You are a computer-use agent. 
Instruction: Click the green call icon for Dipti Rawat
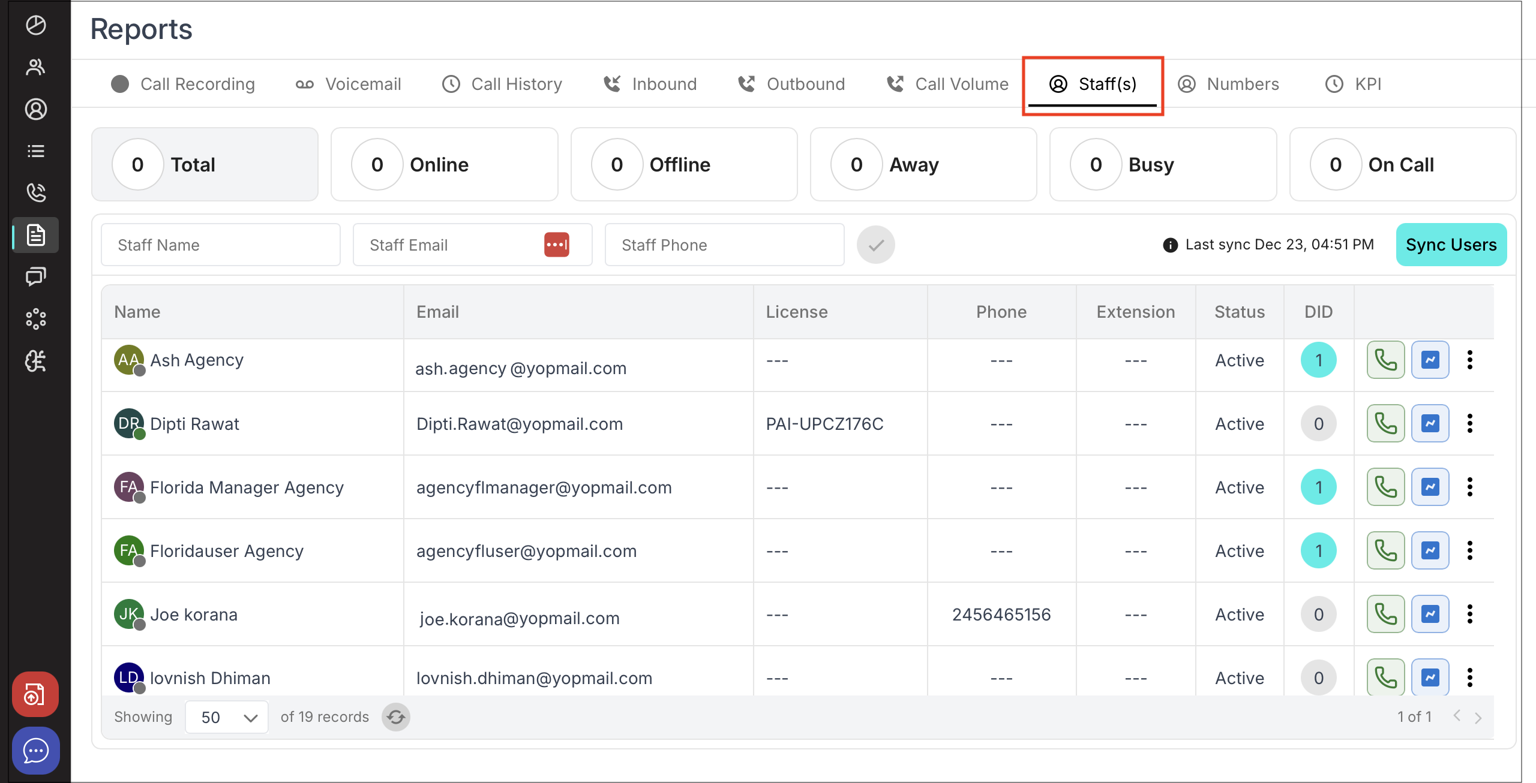point(1385,424)
